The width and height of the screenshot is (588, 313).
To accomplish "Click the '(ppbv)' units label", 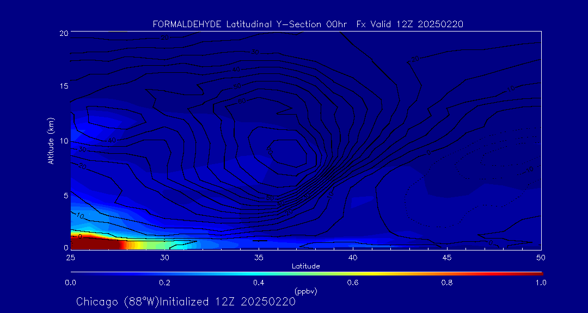I will [305, 291].
